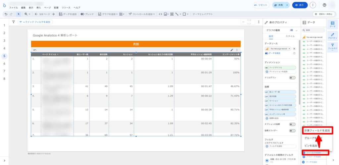Expand the グラフの種類 chevron

[297, 30]
